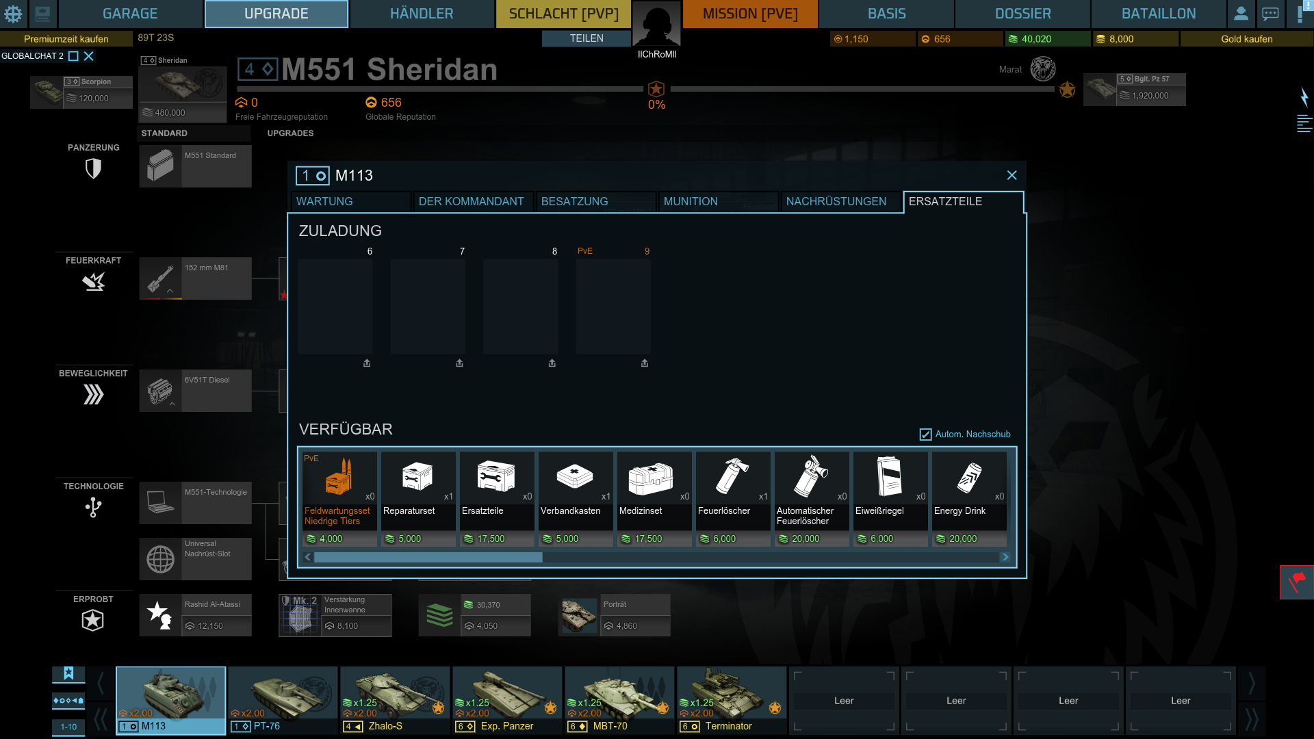This screenshot has width=1314, height=739.
Task: Click the Erprobt star badge icon
Action: click(x=93, y=620)
